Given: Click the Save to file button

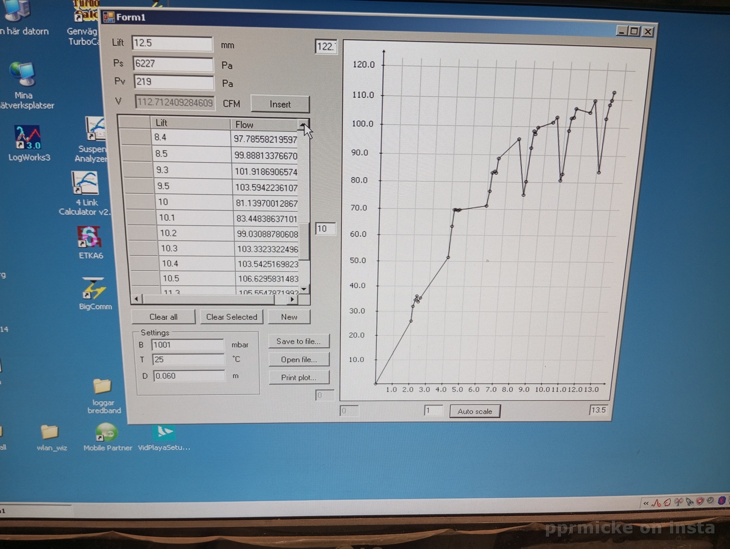Looking at the screenshot, I should point(298,341).
